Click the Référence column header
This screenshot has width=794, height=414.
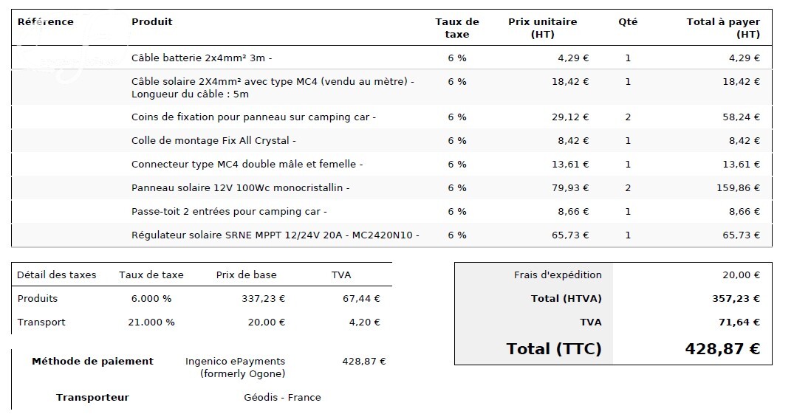click(45, 21)
